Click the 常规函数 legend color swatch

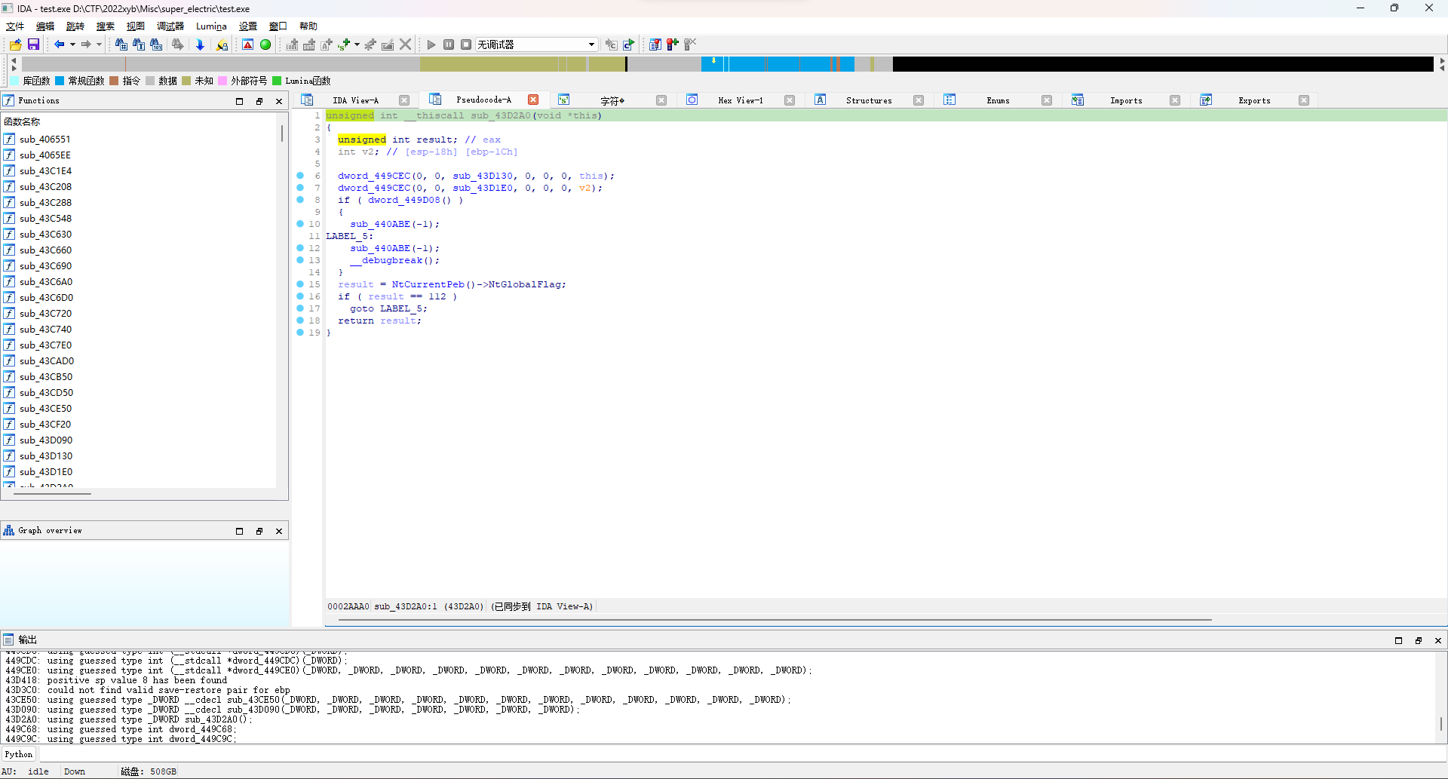60,81
